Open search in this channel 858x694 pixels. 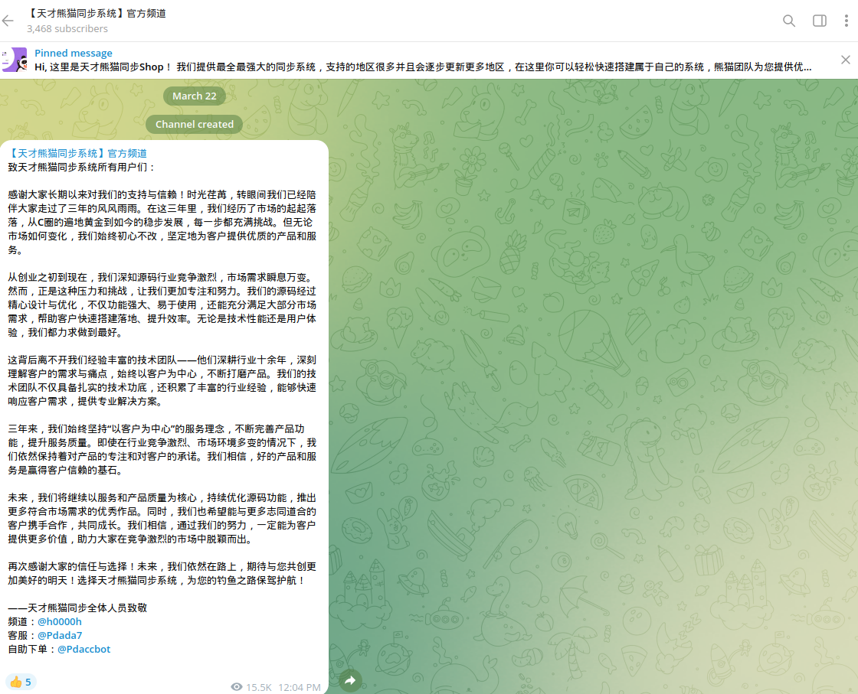pyautogui.click(x=788, y=21)
